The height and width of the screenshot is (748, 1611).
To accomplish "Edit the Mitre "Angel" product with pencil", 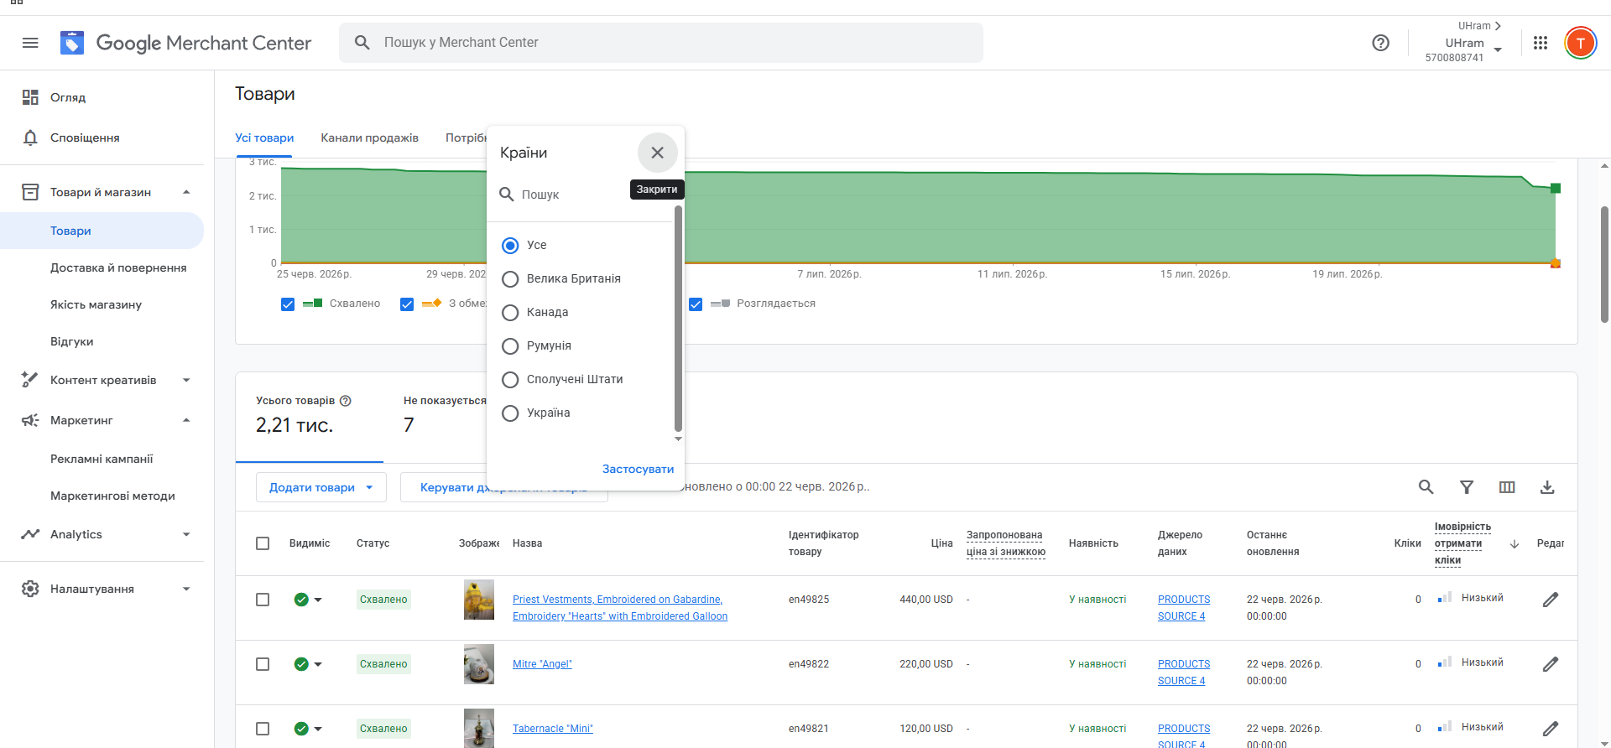I will point(1551,664).
